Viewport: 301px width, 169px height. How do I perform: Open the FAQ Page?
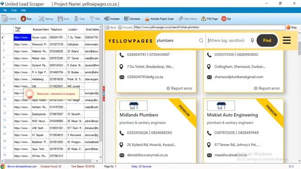pos(209,19)
